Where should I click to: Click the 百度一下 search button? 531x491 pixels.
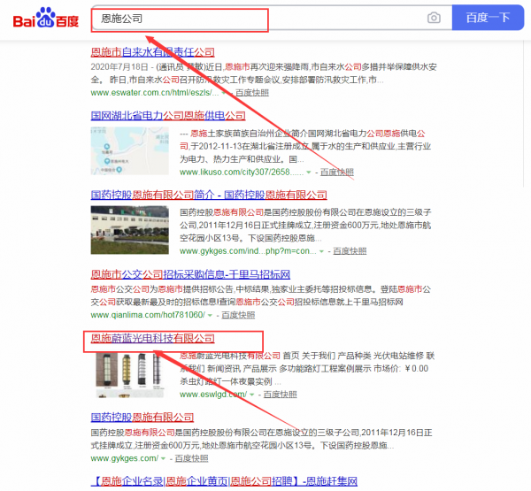click(x=488, y=18)
